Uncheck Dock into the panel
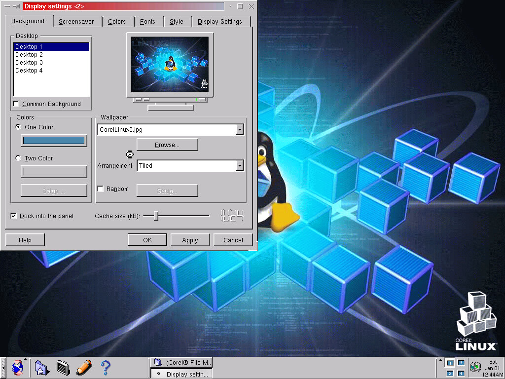Image resolution: width=505 pixels, height=379 pixels. coord(14,216)
